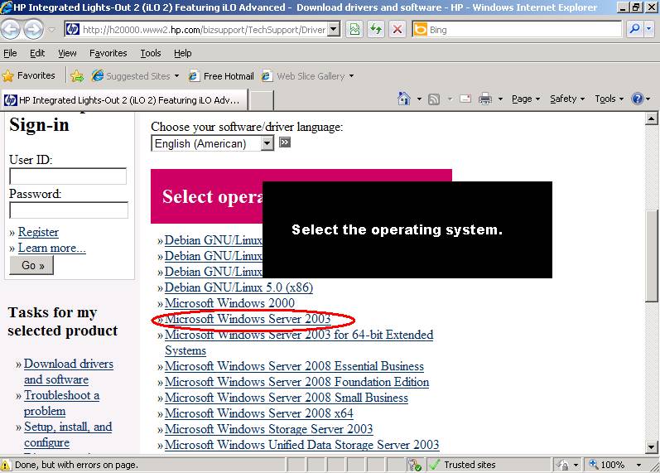Screen dimensions: 660x473
Task: Open Setup, install, and configure link
Action: point(68,435)
